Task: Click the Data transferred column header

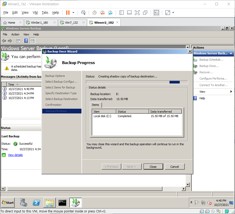Action: 165,111
